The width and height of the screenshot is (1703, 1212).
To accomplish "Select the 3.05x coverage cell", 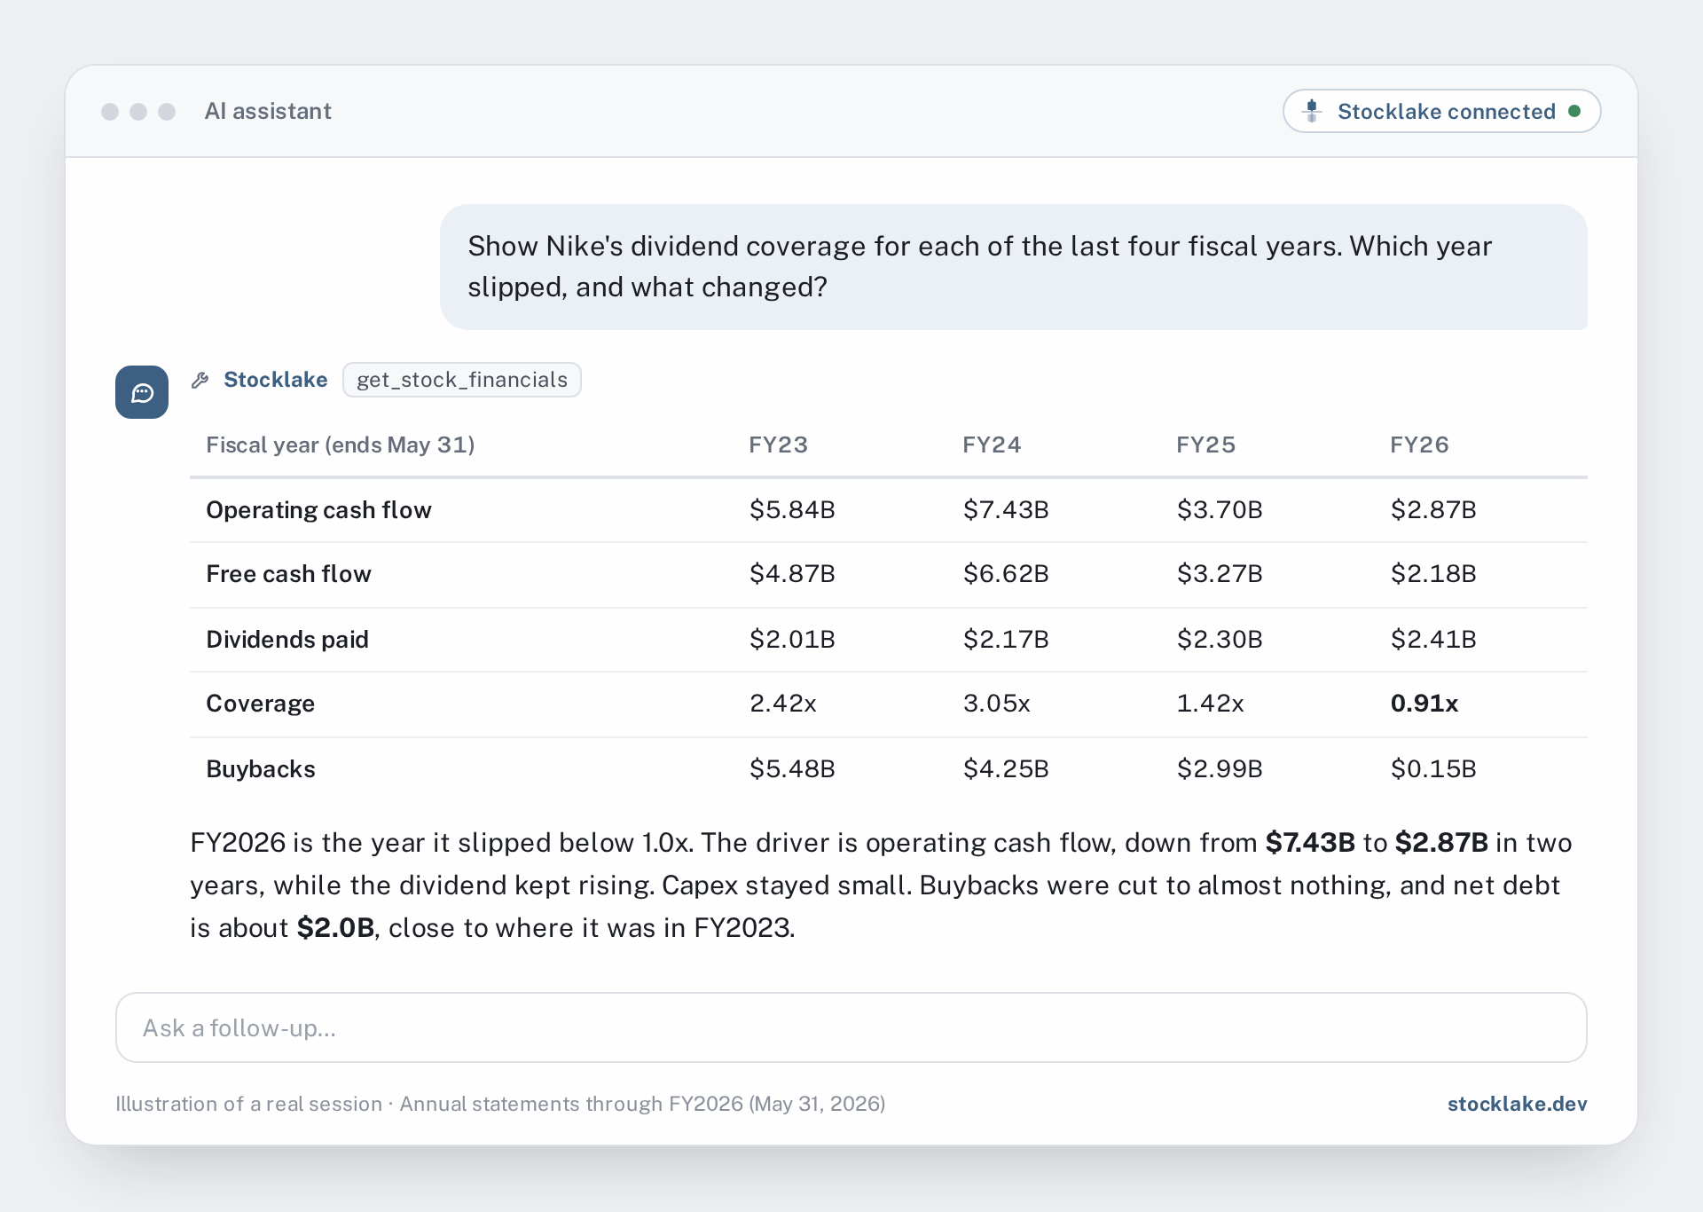I will coord(997,704).
